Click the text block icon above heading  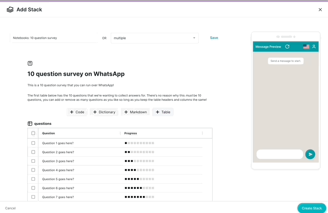point(30,63)
